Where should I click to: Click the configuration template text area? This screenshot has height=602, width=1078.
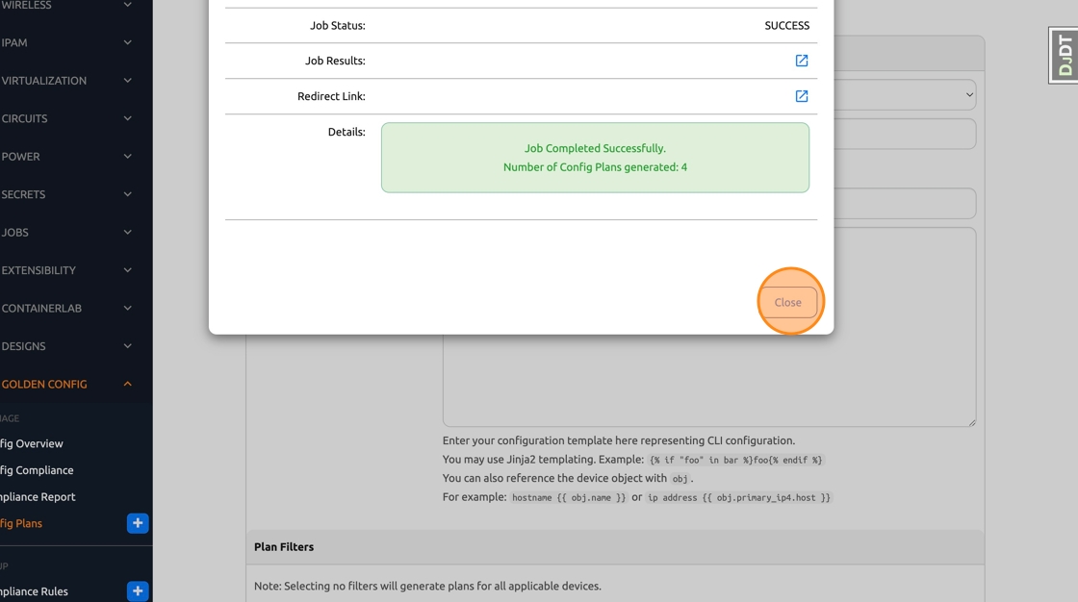(708, 385)
